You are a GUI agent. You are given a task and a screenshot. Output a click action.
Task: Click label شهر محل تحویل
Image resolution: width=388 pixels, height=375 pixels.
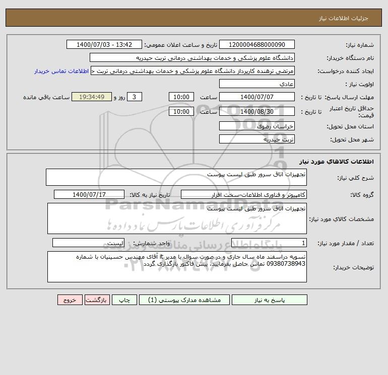pyautogui.click(x=352, y=139)
